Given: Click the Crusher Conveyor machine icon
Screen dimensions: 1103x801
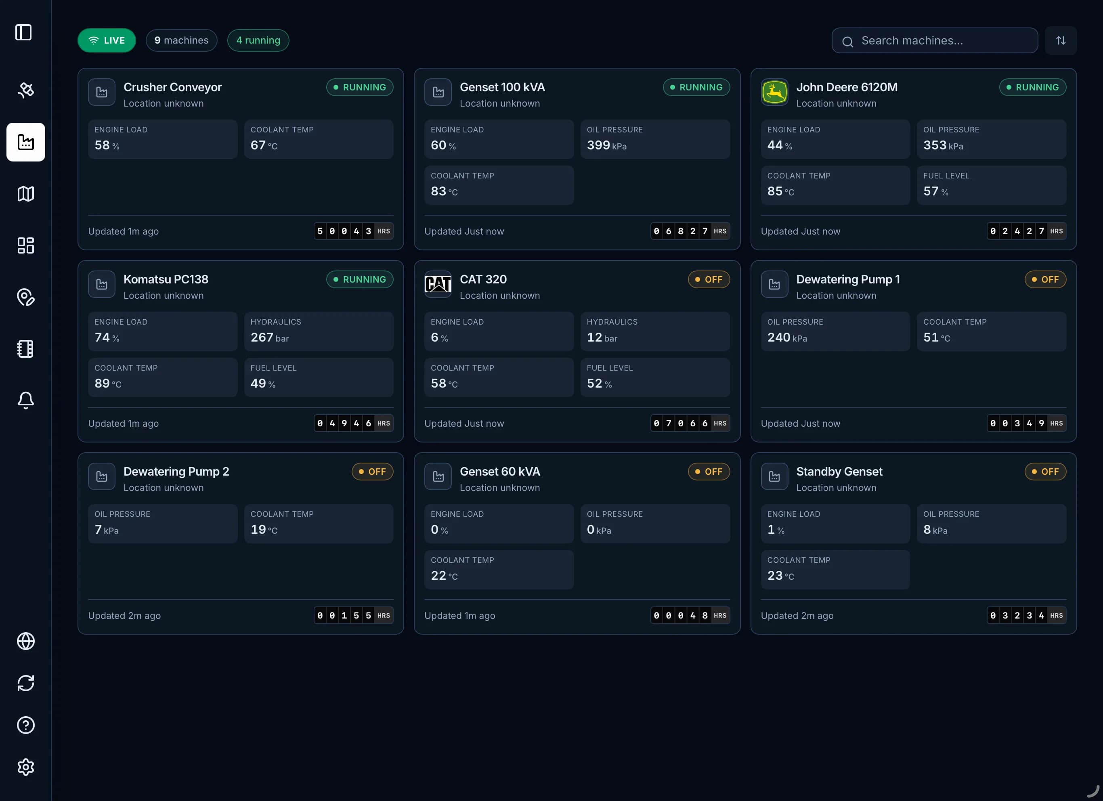Looking at the screenshot, I should [x=102, y=92].
